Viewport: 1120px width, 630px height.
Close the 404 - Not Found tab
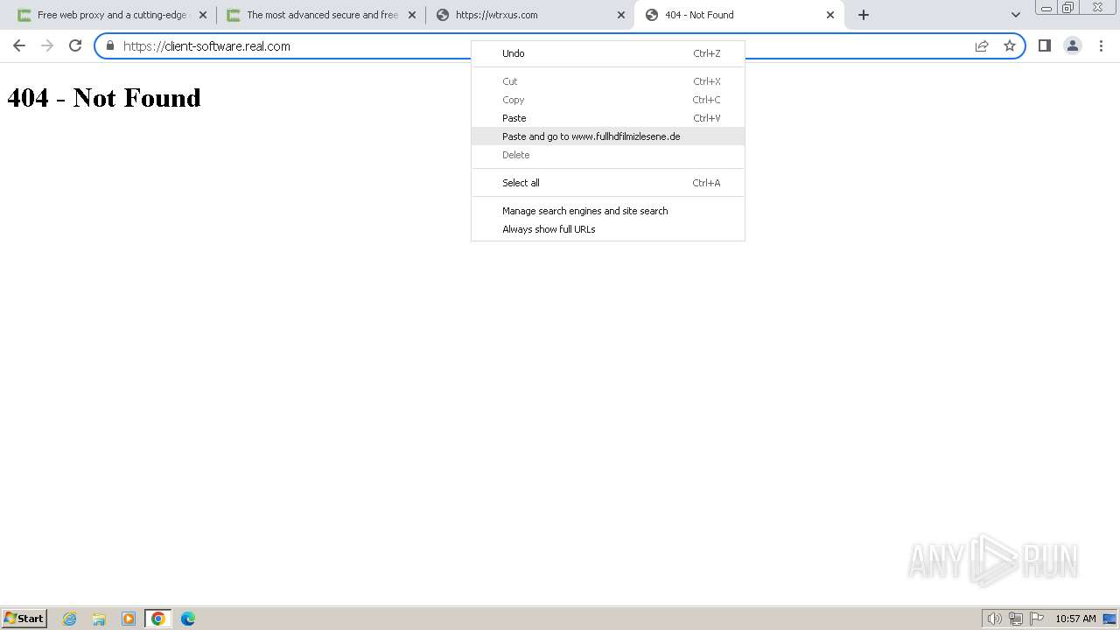[830, 15]
